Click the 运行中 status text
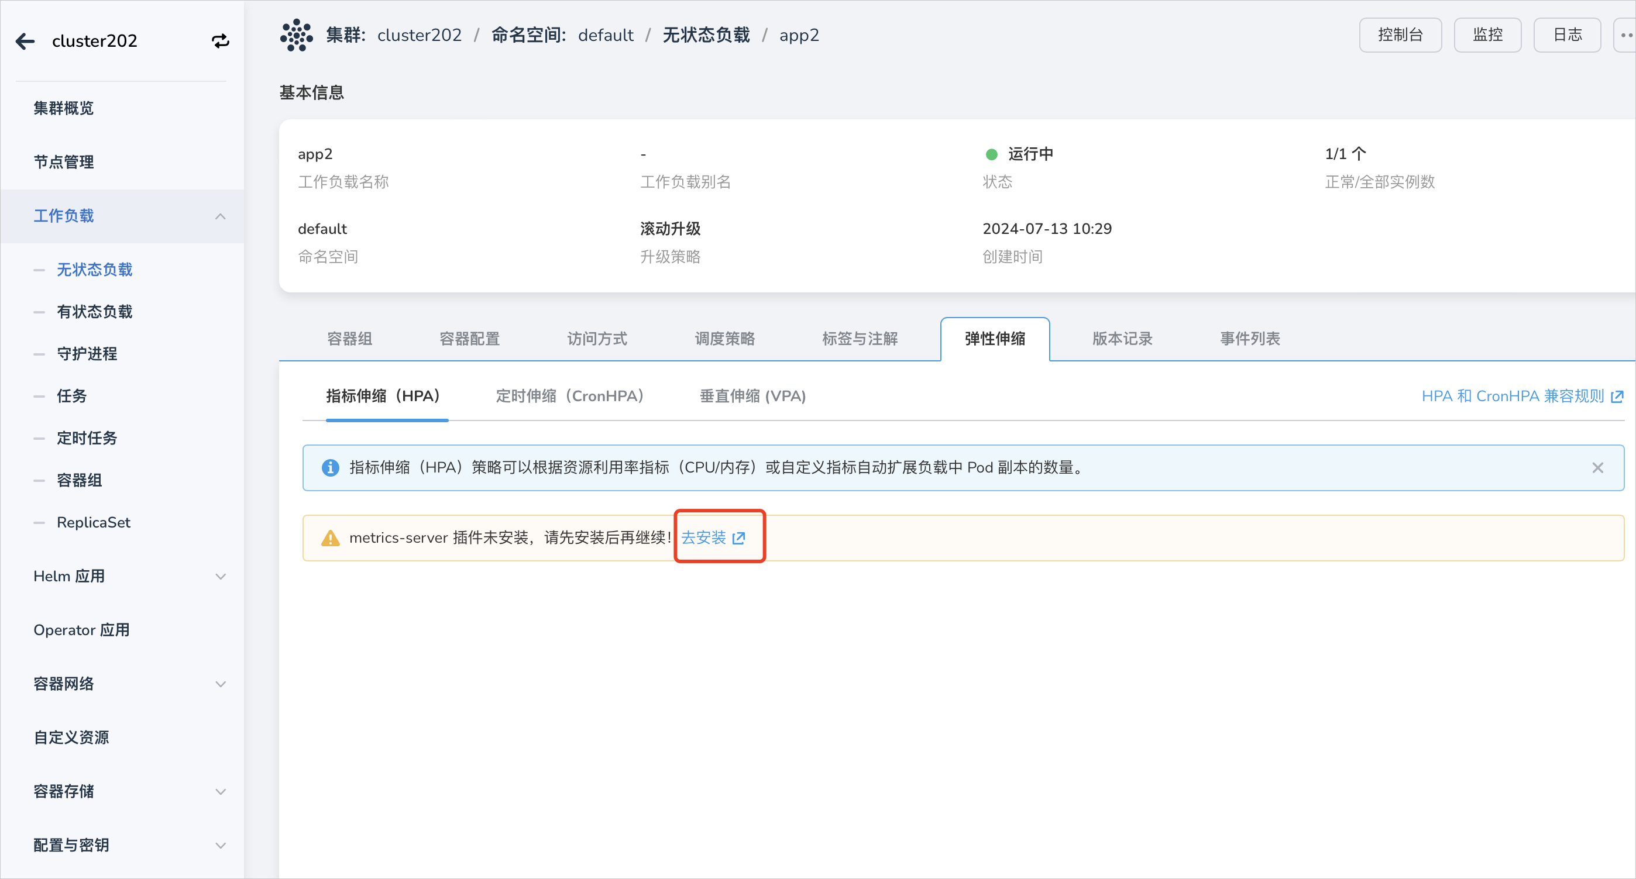Image resolution: width=1636 pixels, height=879 pixels. pyautogui.click(x=1031, y=154)
